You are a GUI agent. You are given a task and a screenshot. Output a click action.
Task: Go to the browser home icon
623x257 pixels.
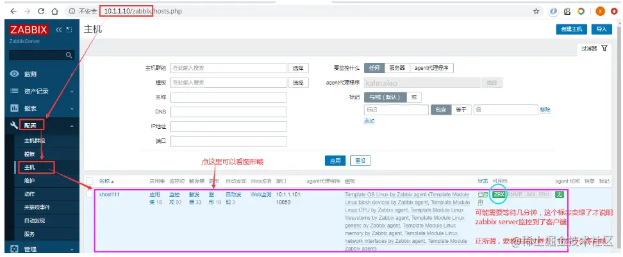pyautogui.click(x=55, y=12)
